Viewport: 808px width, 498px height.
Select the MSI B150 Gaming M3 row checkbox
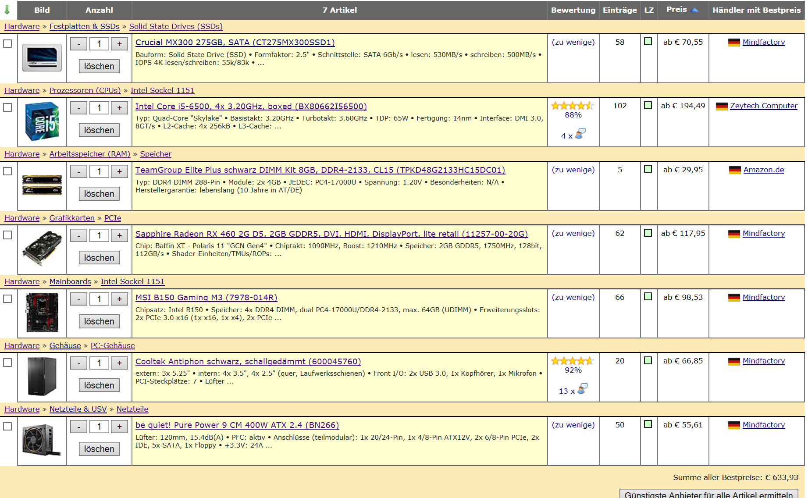click(7, 299)
